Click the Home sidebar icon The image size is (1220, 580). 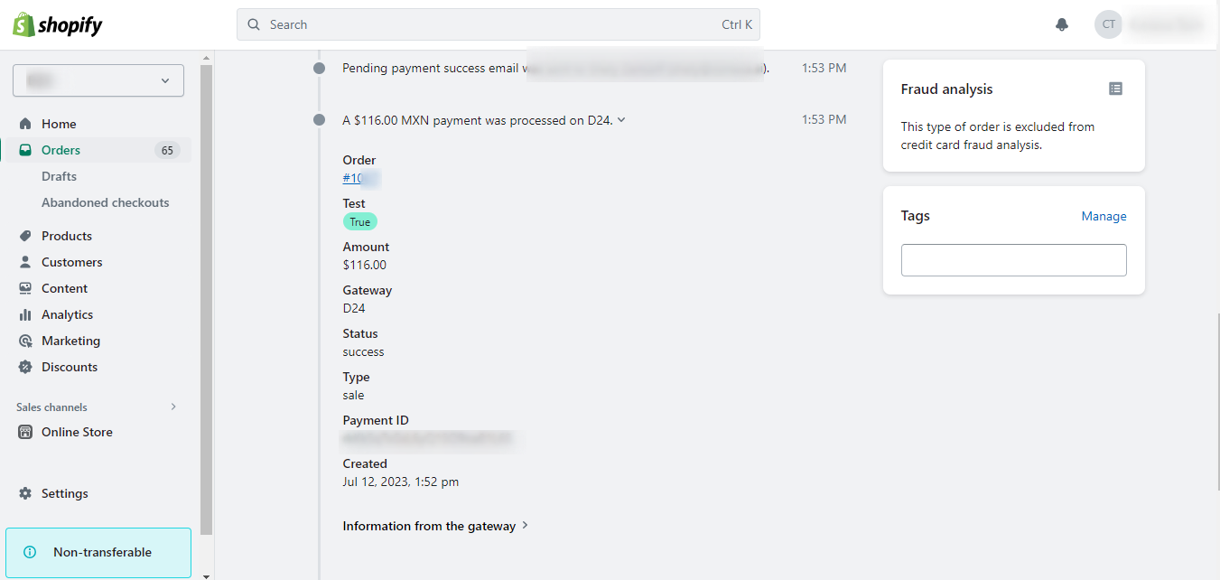pos(25,124)
